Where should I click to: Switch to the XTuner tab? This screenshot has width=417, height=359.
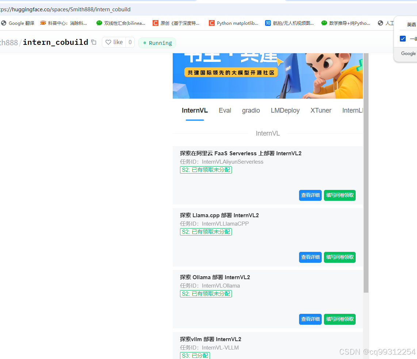click(321, 110)
